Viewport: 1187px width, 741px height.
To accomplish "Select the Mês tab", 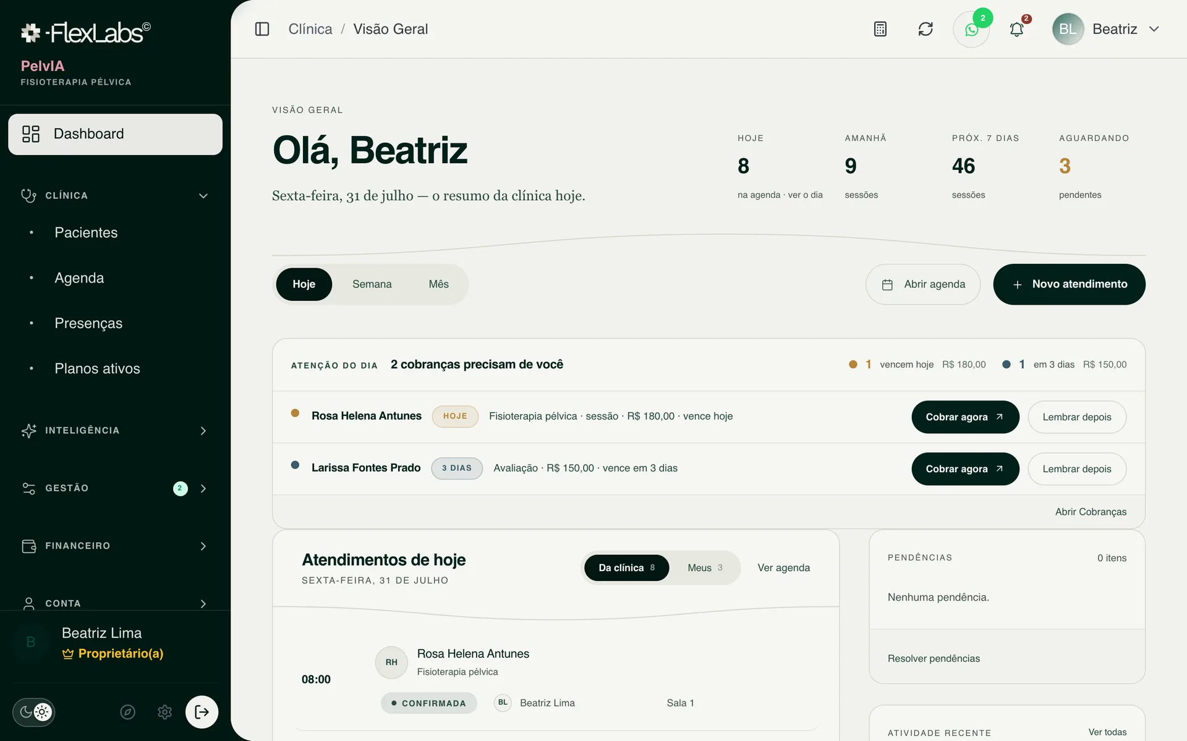I will [438, 284].
